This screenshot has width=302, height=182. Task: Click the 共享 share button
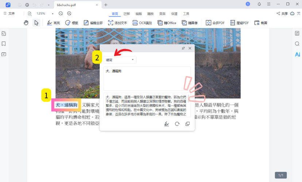pos(282,13)
